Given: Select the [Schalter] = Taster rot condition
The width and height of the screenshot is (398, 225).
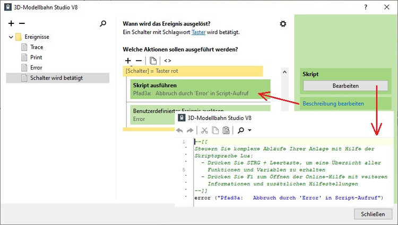Looking at the screenshot, I should [193, 71].
